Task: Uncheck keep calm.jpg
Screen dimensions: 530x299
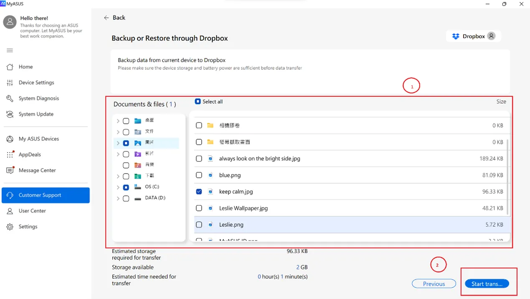Action: 199,191
